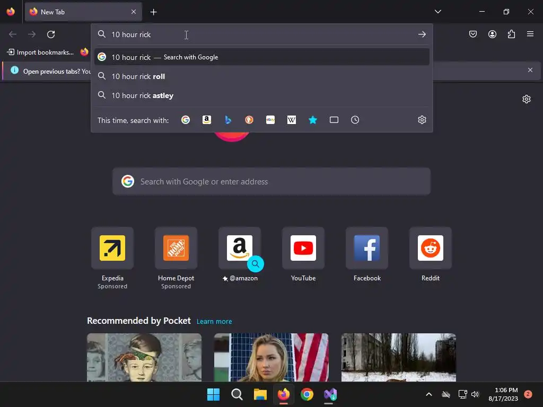This screenshot has height=407, width=543.
Task: Open the Learn more Pocket link
Action: tap(214, 322)
